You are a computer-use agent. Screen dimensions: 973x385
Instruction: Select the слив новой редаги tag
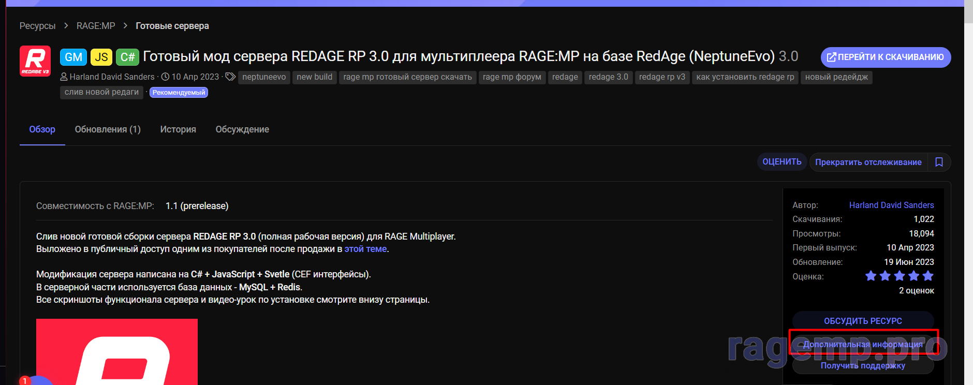tap(101, 92)
